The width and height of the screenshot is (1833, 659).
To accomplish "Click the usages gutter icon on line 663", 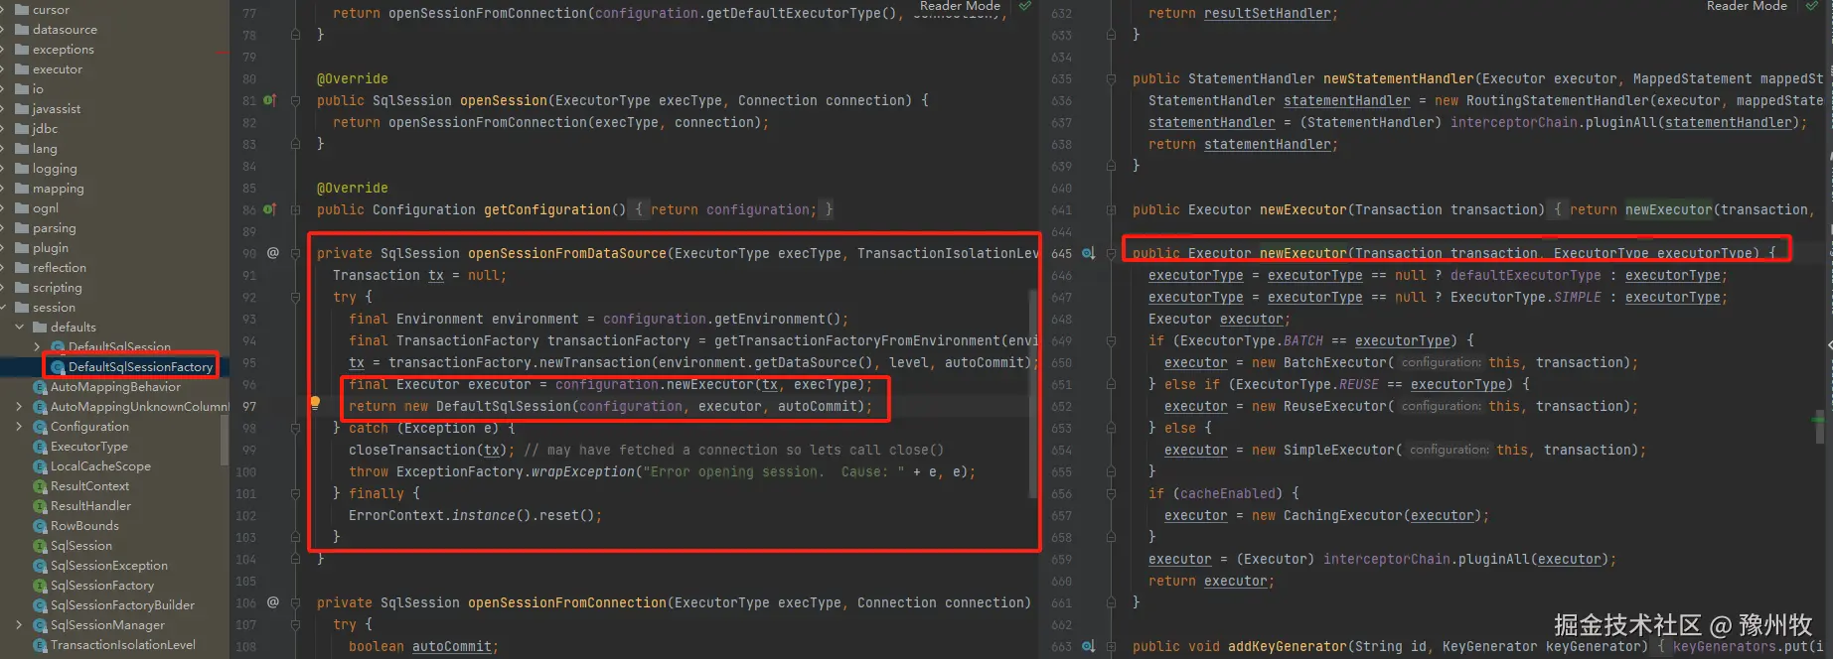I will [x=1088, y=646].
